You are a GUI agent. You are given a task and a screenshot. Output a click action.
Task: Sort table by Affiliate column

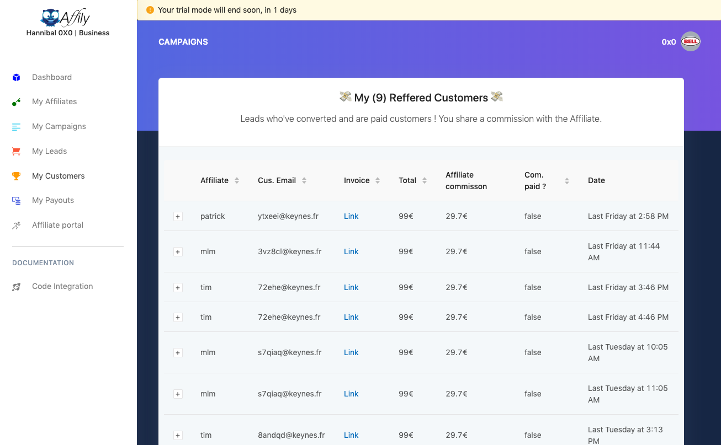click(x=237, y=180)
